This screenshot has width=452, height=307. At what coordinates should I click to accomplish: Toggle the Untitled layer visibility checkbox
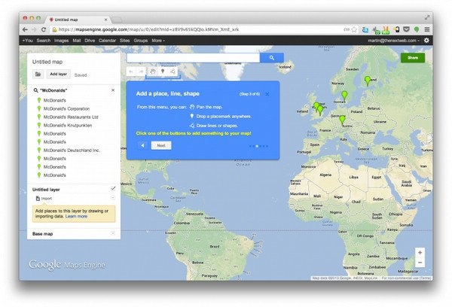113,189
